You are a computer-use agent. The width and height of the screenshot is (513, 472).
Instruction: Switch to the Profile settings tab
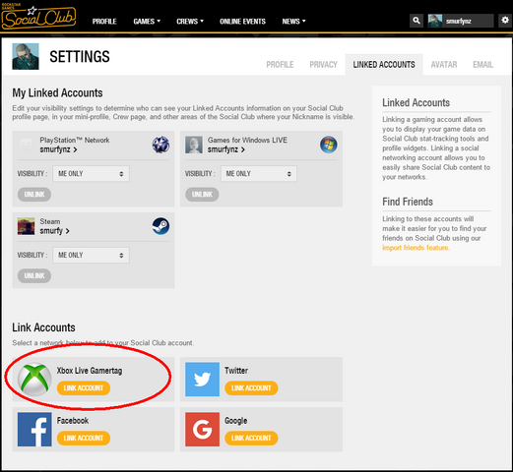click(x=280, y=65)
